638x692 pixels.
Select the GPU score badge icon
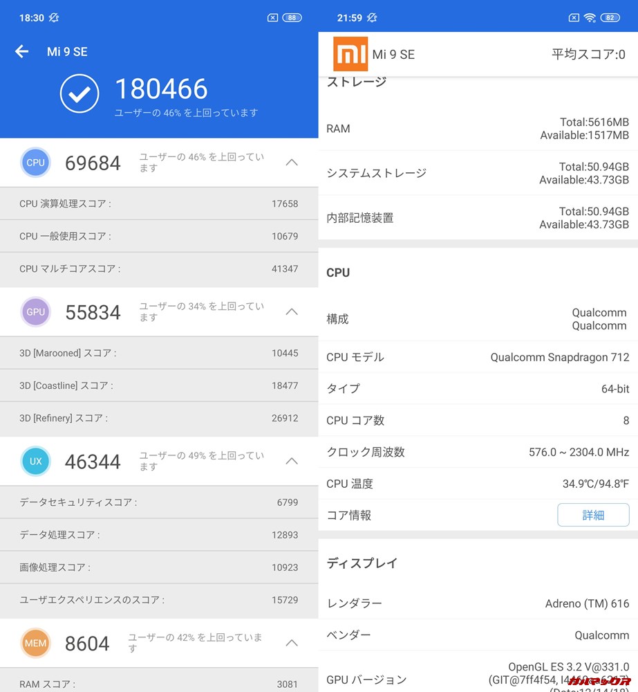click(35, 311)
